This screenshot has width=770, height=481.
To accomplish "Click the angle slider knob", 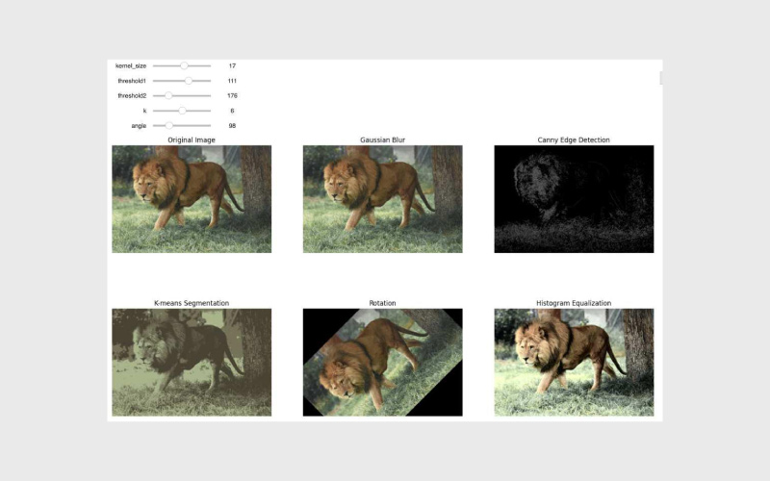I will click(x=168, y=125).
